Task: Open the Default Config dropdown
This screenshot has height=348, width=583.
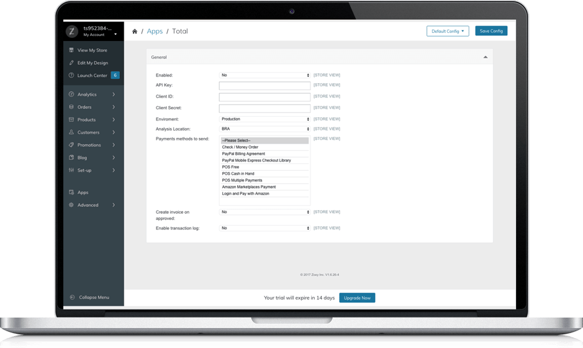Action: point(448,31)
